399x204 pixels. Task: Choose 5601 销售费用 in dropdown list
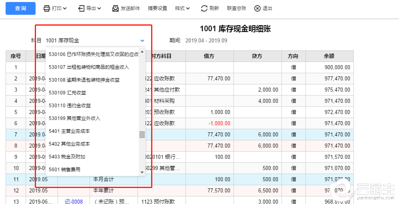tap(64, 170)
